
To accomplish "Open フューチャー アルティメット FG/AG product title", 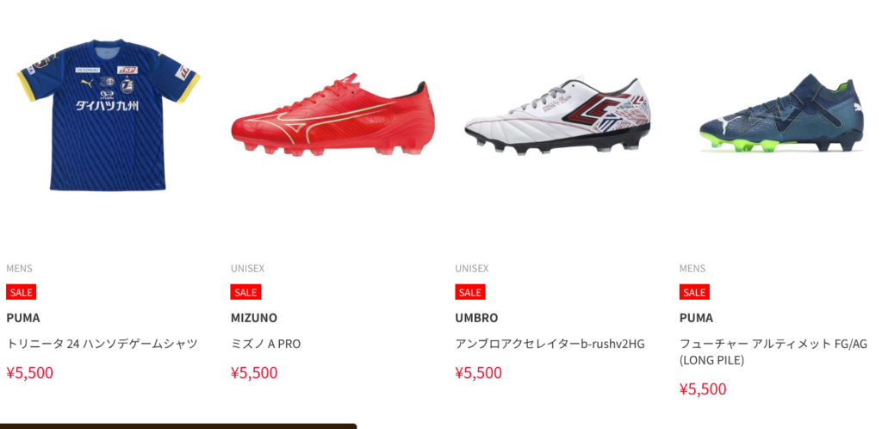I will [x=773, y=351].
